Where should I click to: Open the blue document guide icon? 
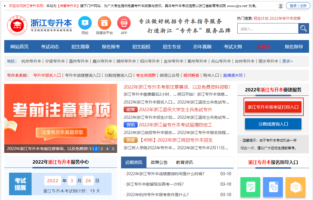click(273, 187)
